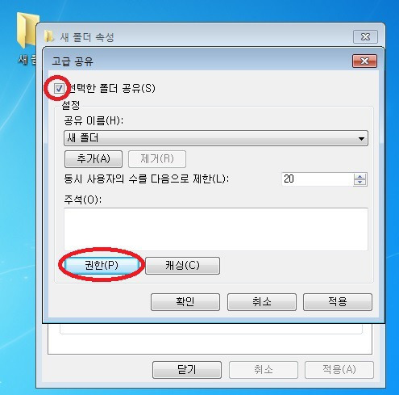
Task: Click the 닫기 button in properties window
Action: [x=187, y=370]
